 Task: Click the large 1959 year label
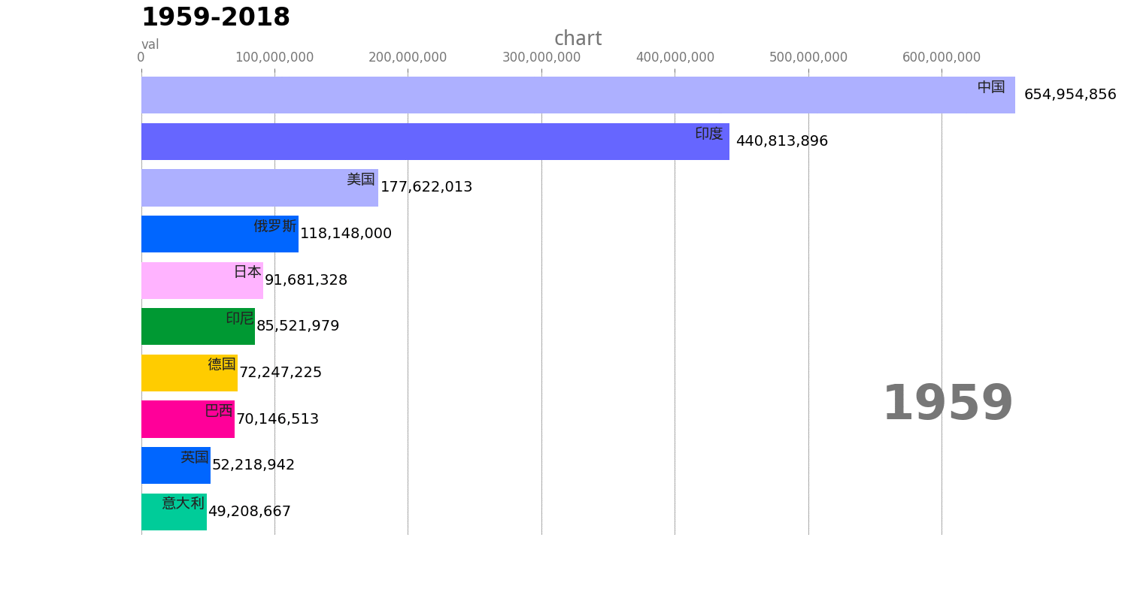click(x=948, y=404)
